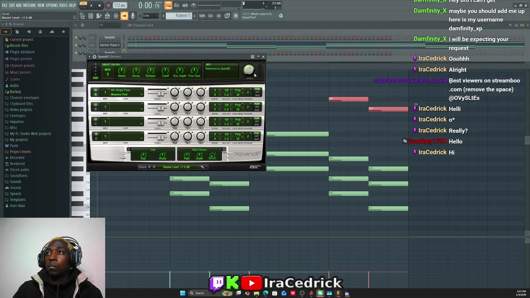The height and width of the screenshot is (298, 530).
Task: Toggle part C power button in Xpand!2
Action: (96, 120)
